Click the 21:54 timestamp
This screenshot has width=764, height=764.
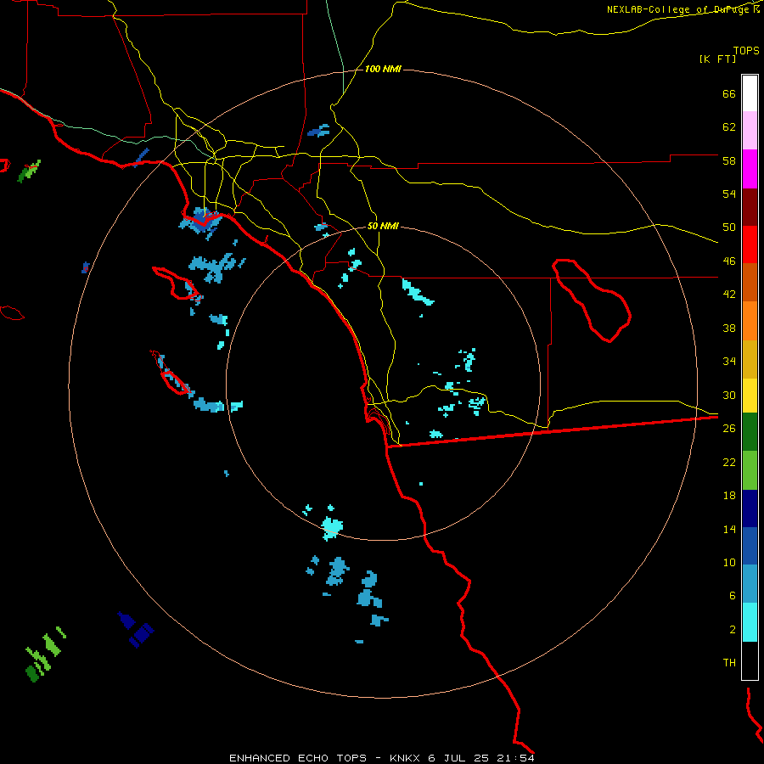coord(515,758)
